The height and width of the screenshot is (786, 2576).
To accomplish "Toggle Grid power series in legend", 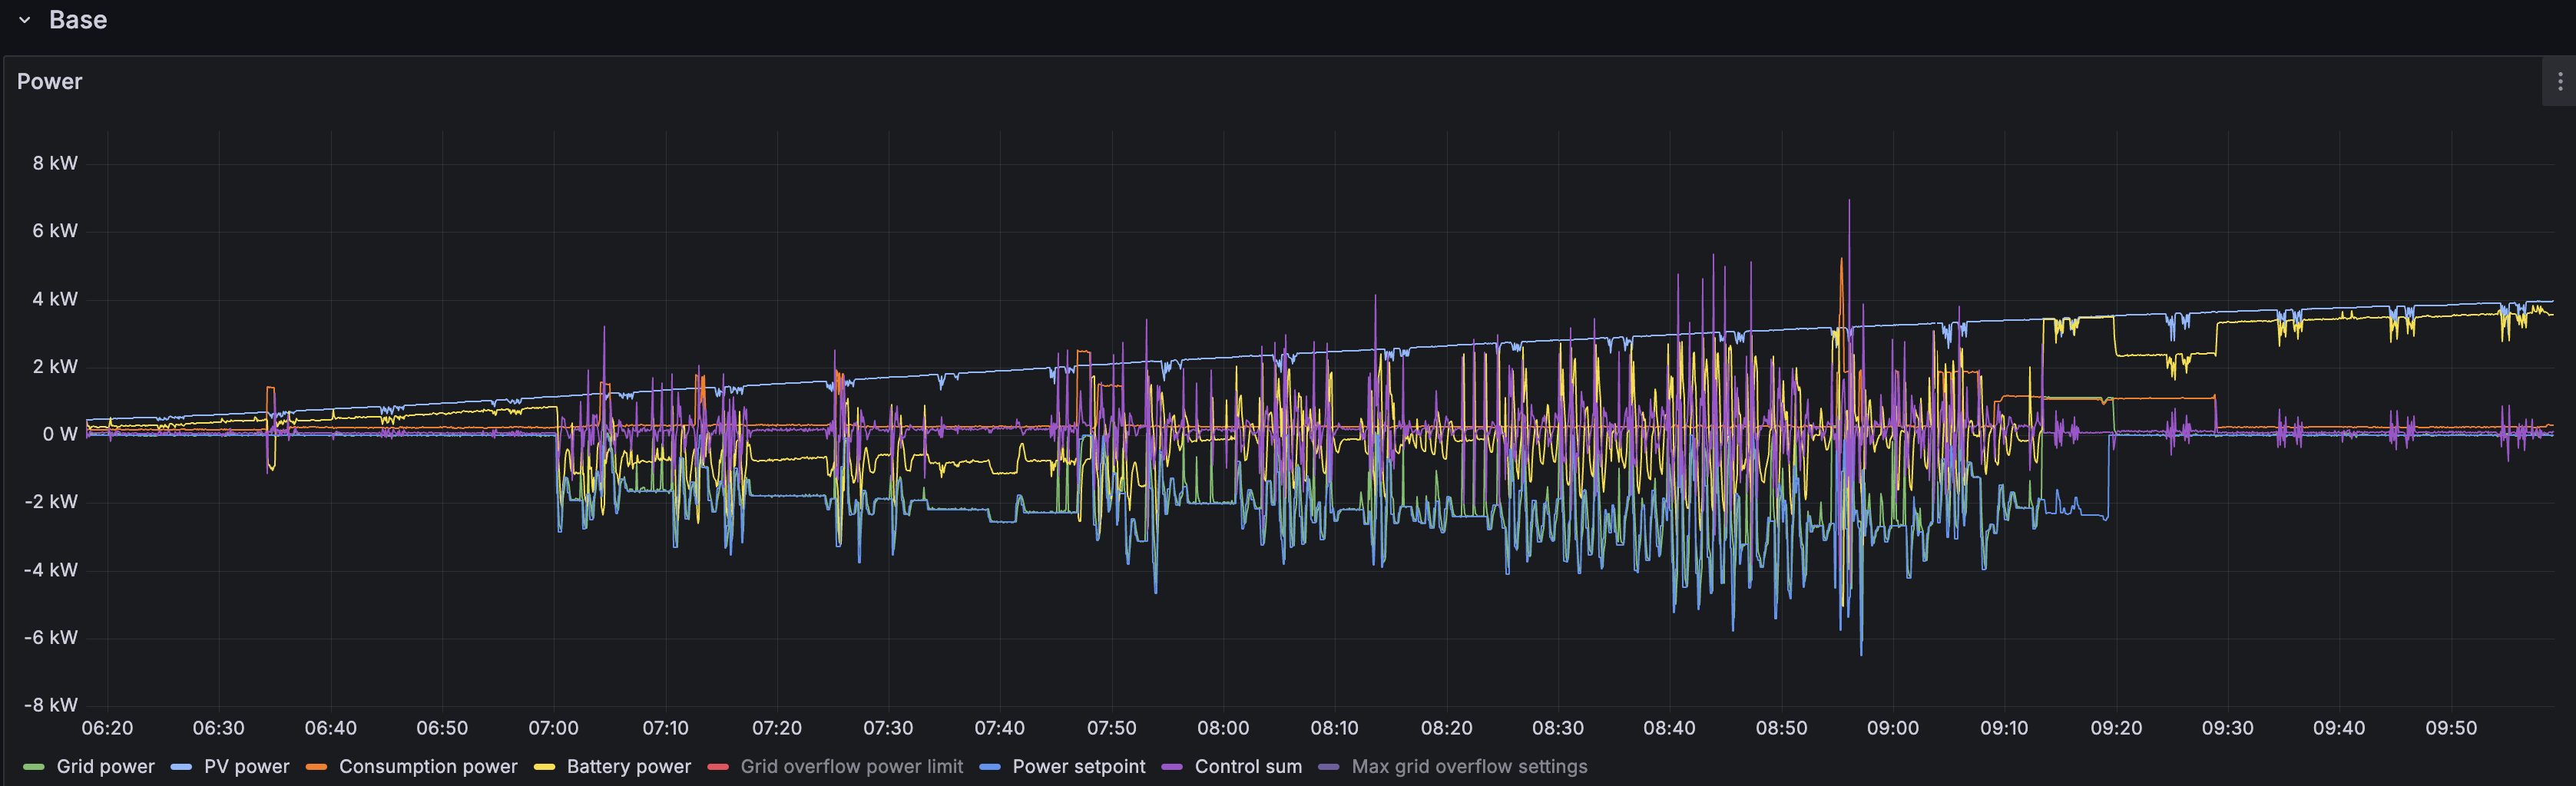I will 106,767.
